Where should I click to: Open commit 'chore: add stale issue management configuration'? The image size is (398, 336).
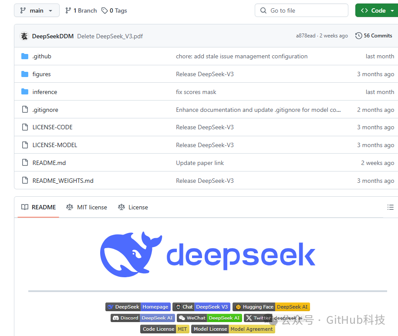pyautogui.click(x=242, y=56)
